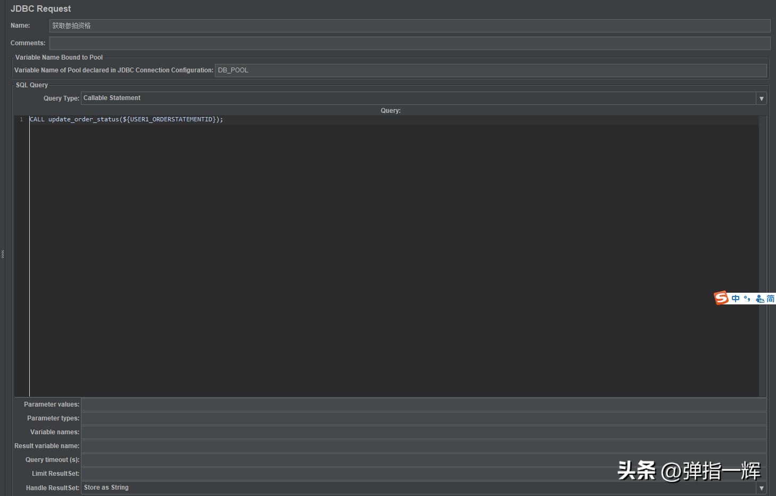Image resolution: width=776 pixels, height=496 pixels.
Task: Click line number 1 in the query editor gutter
Action: coord(21,119)
